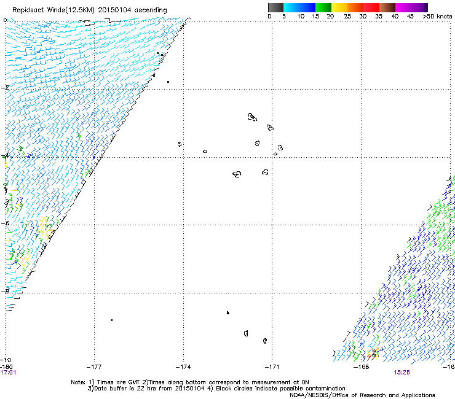Click the magenta-purple 40-50 knots legend band
The image size is (455, 399).
click(x=411, y=7)
